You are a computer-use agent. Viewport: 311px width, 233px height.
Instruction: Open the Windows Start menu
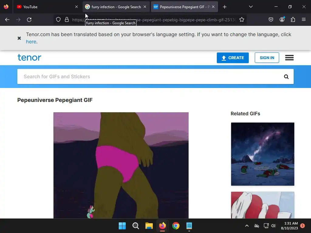point(122,226)
